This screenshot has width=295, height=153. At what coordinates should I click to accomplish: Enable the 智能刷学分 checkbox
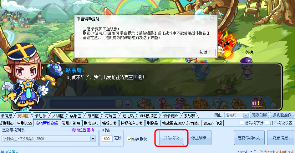tap(242, 123)
